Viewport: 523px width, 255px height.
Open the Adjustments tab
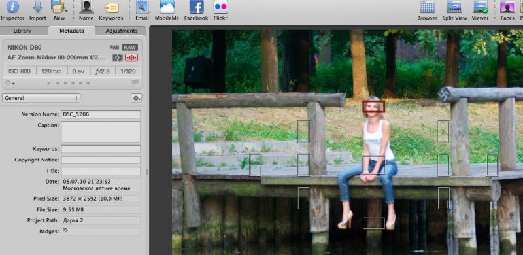pyautogui.click(x=122, y=31)
